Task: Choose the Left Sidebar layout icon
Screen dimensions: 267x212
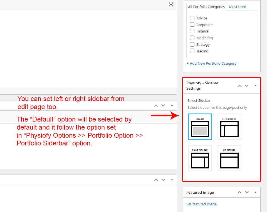Action: pyautogui.click(x=229, y=127)
